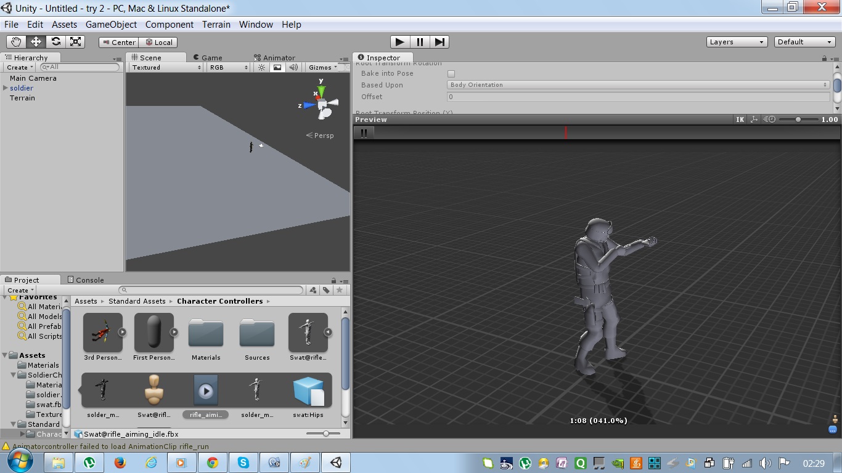Image resolution: width=842 pixels, height=473 pixels.
Task: Select First Person Controller asset thumbnail
Action: click(x=154, y=333)
